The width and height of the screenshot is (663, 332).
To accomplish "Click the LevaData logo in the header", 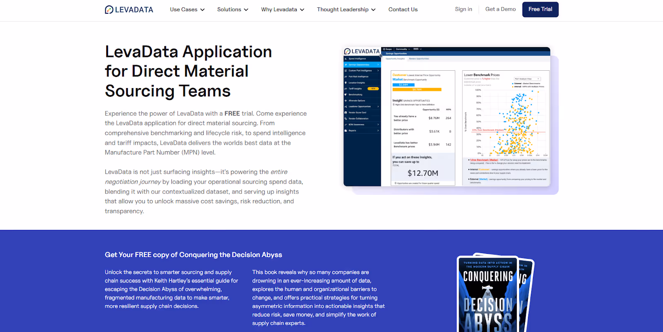I will 129,10.
